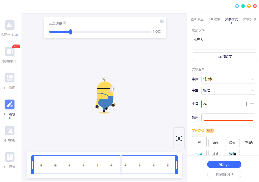259x182 pixels.
Task: Fit preview to screen icon
Action: pyautogui.click(x=179, y=138)
